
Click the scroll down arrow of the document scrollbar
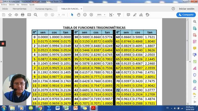point(187,104)
